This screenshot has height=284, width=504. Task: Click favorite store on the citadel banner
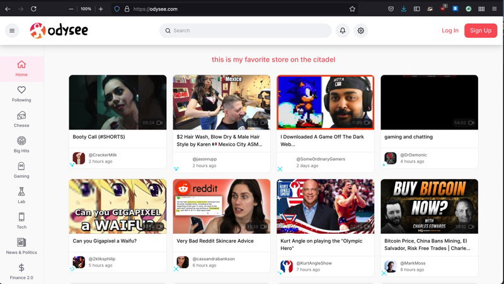tap(273, 60)
